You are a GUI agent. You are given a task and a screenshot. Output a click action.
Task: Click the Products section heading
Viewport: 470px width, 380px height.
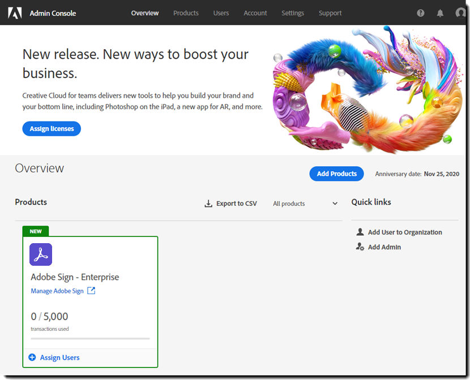(x=31, y=202)
